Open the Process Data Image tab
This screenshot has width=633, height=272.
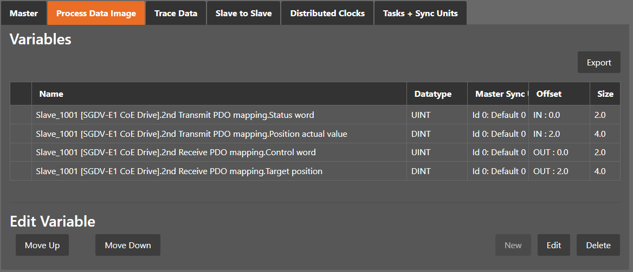pyautogui.click(x=96, y=13)
